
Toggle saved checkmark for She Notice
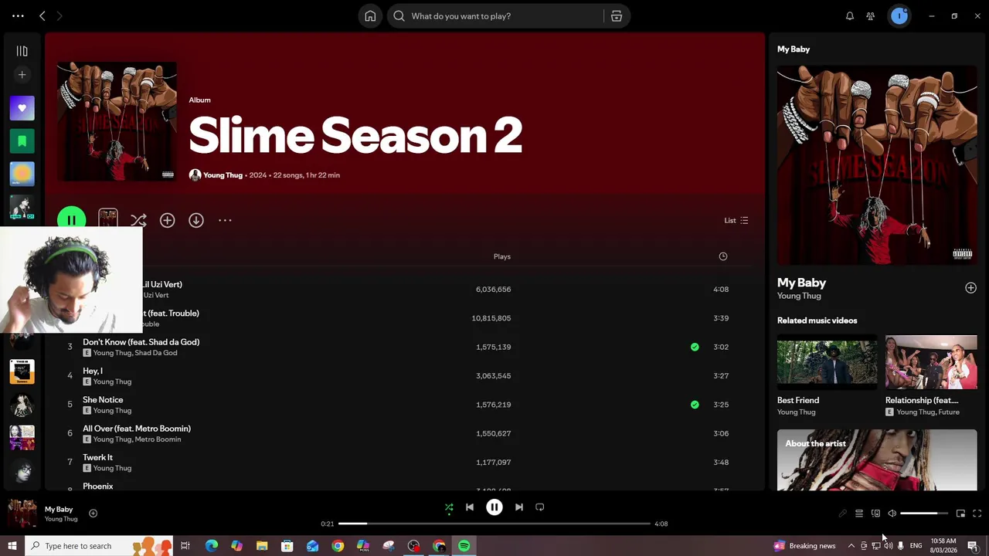point(695,405)
